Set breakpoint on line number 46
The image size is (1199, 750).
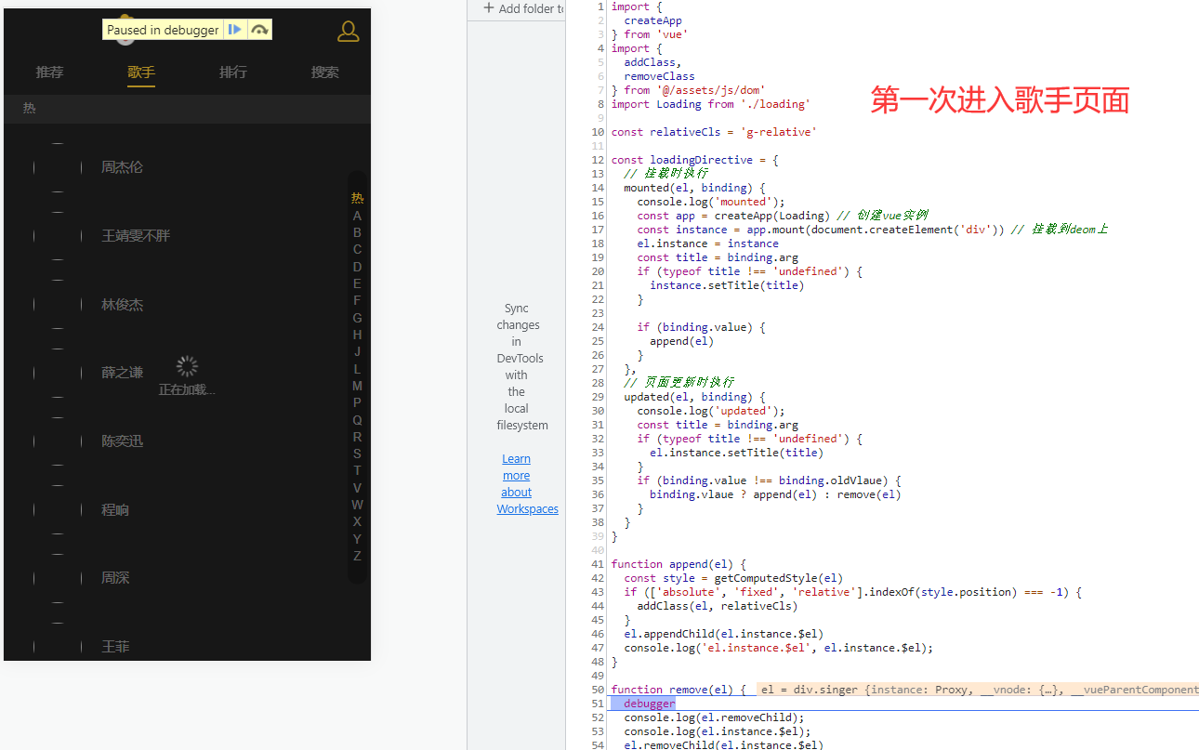[598, 634]
